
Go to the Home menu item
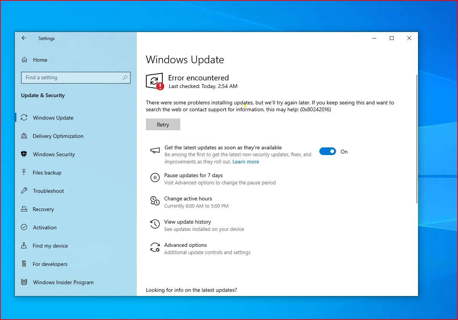click(x=39, y=60)
